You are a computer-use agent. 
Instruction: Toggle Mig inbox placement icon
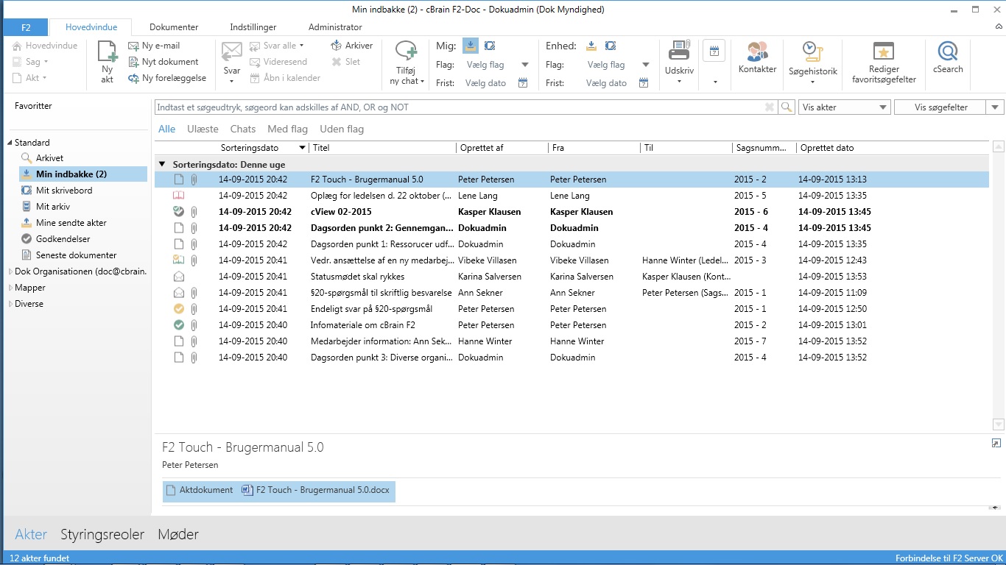pyautogui.click(x=470, y=46)
